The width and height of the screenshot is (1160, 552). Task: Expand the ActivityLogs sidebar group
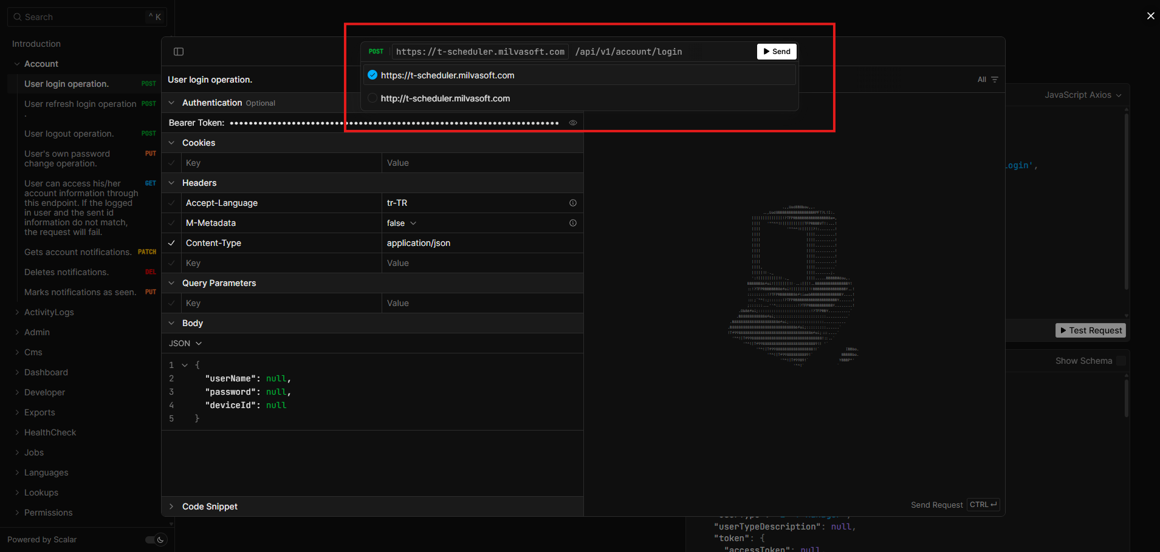[49, 312]
